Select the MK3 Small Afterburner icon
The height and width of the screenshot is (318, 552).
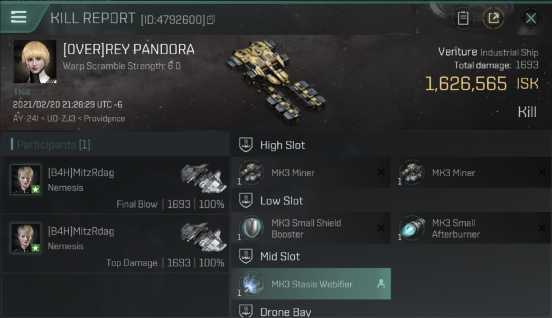click(x=412, y=228)
